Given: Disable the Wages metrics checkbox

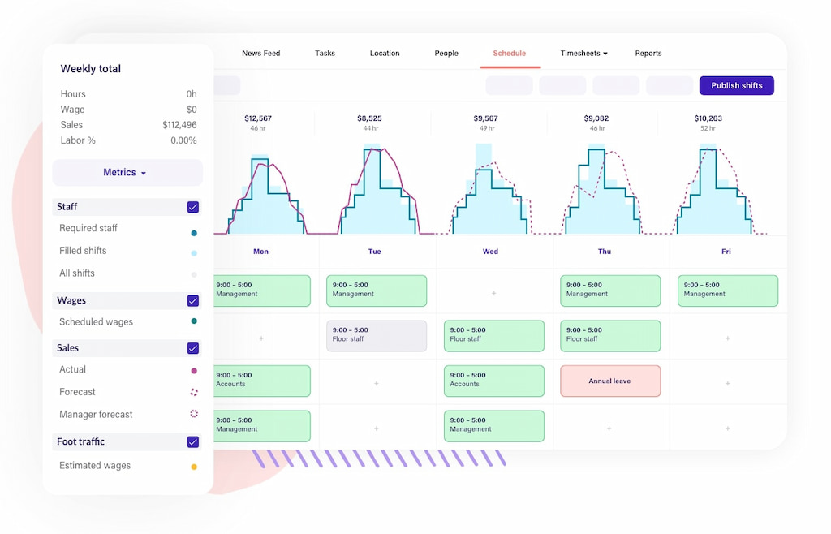Looking at the screenshot, I should [193, 300].
